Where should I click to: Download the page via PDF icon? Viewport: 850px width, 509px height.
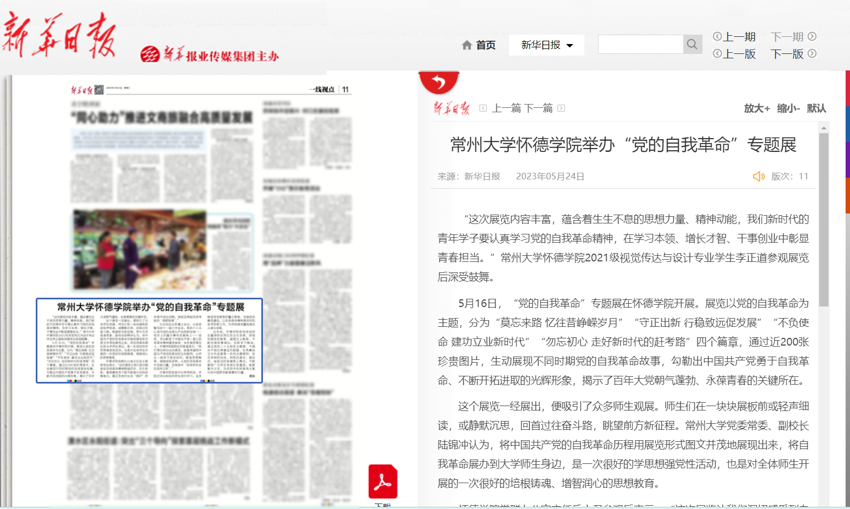382,481
